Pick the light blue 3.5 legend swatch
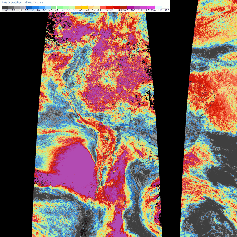237x237 pixels. 41,7
